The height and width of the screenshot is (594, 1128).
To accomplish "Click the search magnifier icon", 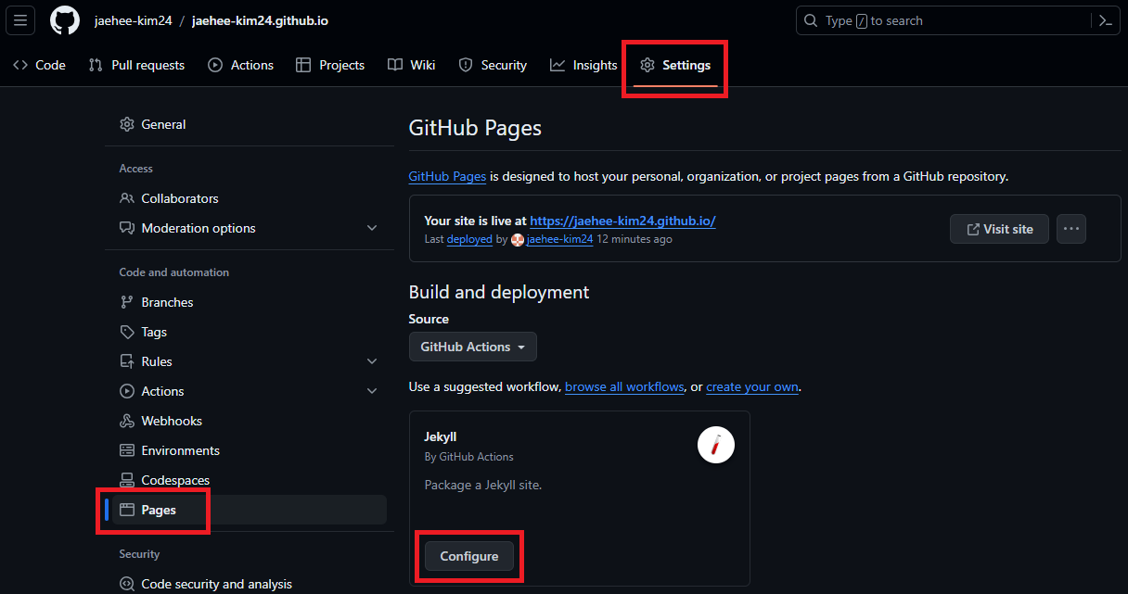I will (x=811, y=20).
